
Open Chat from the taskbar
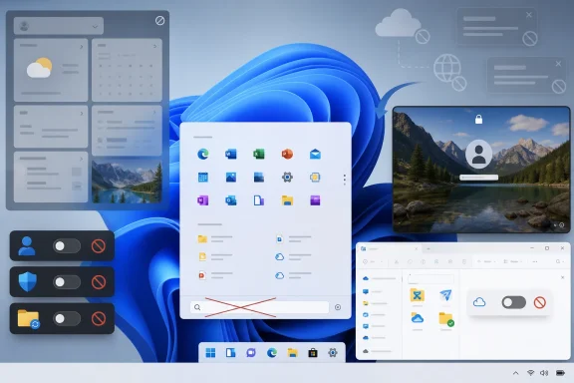(x=251, y=353)
